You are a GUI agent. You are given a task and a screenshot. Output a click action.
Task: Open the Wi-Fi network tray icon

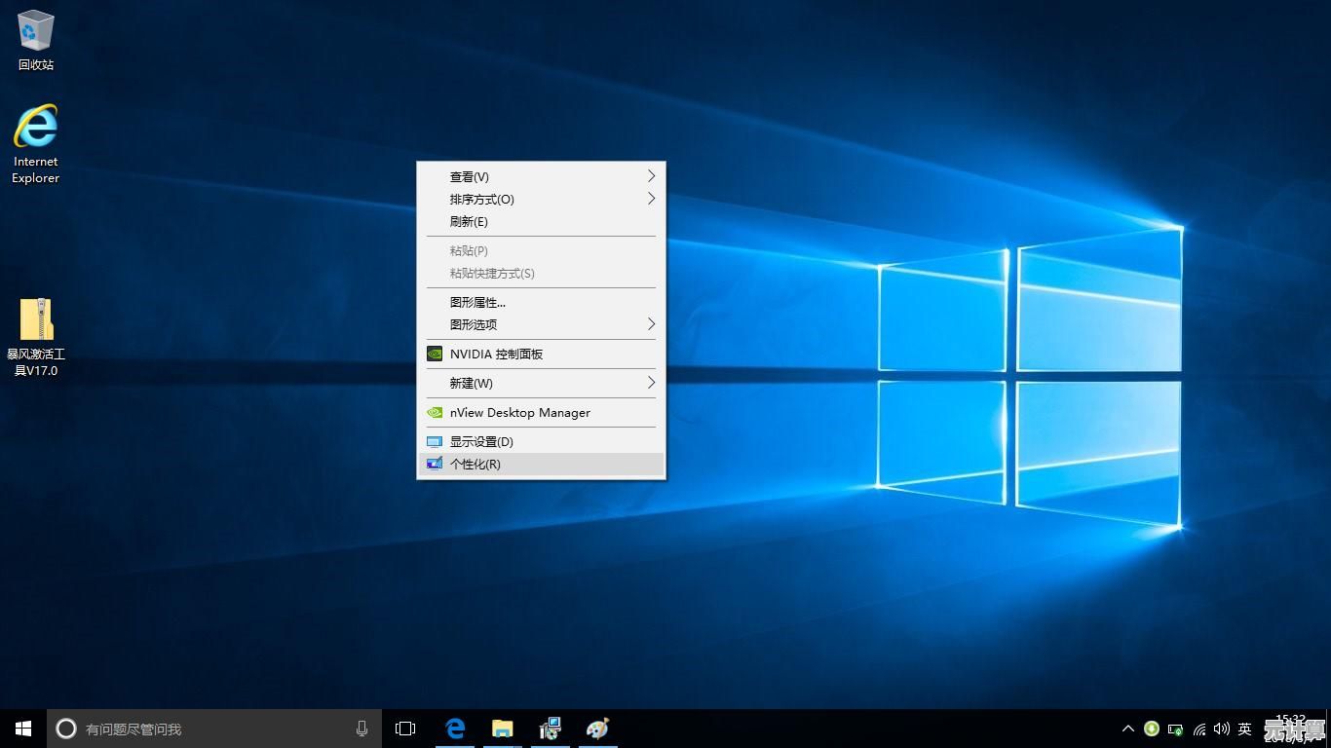coord(1199,729)
